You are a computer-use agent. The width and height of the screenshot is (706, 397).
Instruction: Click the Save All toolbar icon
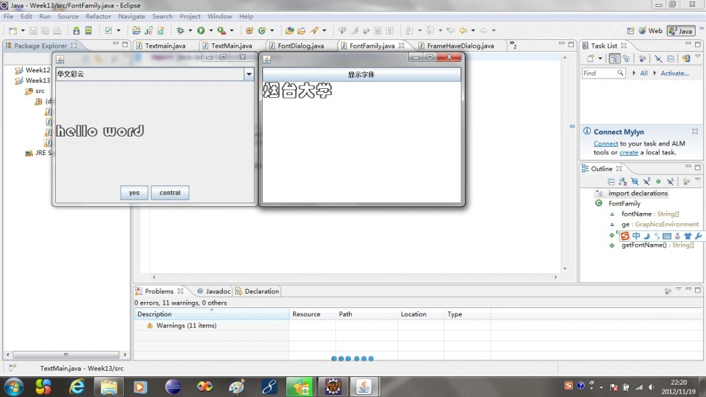tap(45, 30)
